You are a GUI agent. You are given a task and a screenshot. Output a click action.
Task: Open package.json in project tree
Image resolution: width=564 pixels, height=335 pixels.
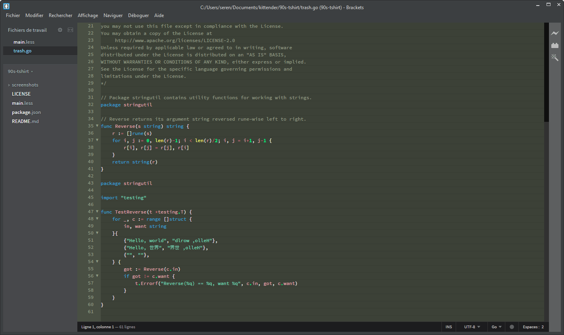pyautogui.click(x=26, y=112)
